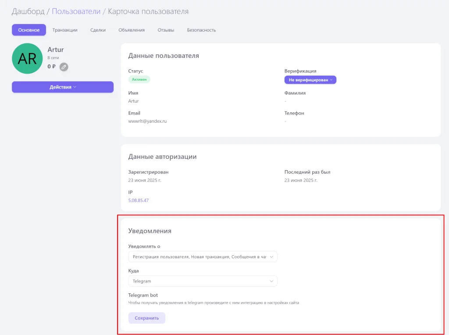Open the Действия dropdown button
The width and height of the screenshot is (449, 335).
[63, 87]
